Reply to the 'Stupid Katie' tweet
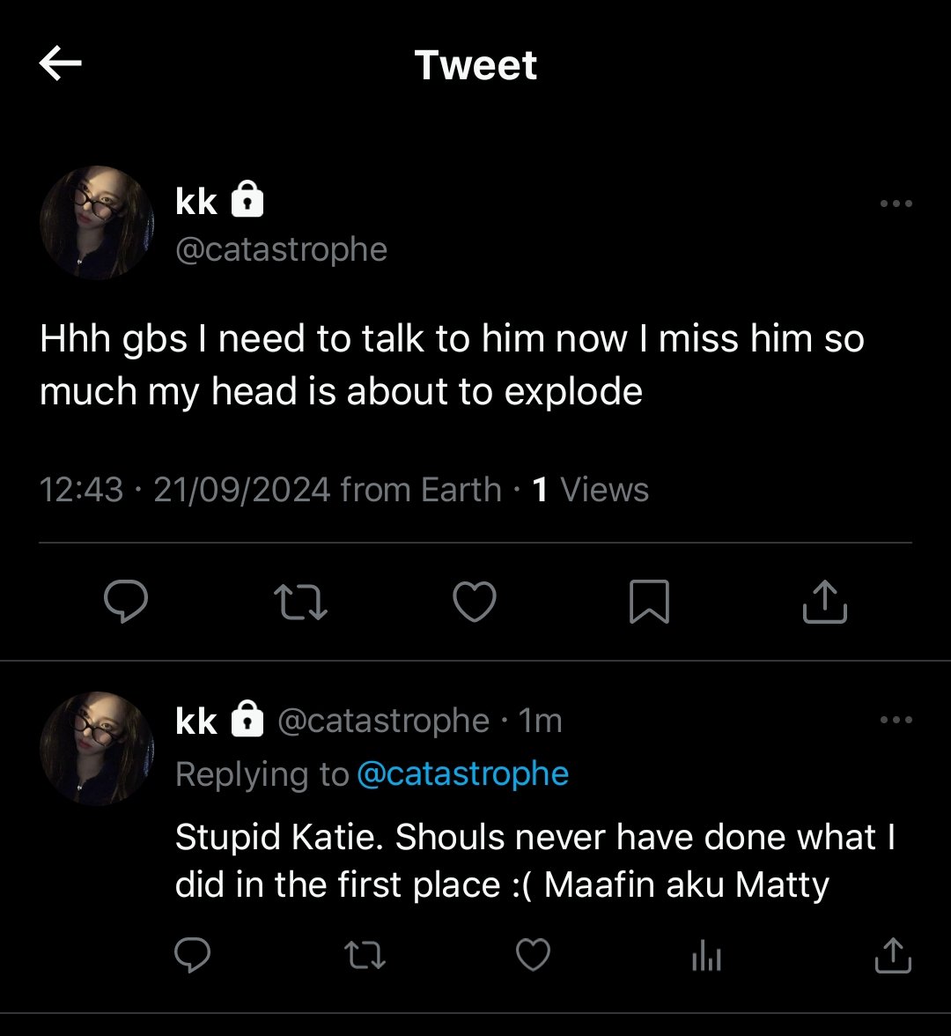The image size is (951, 1036). (192, 955)
